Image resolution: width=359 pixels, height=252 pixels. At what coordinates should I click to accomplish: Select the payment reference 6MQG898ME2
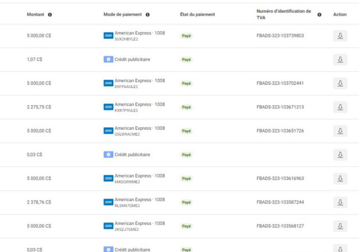[x=127, y=182]
